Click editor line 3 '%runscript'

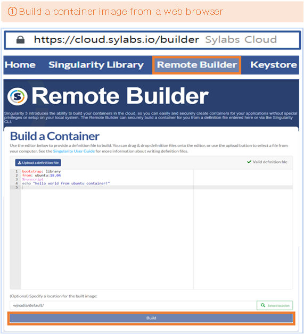tap(33, 179)
